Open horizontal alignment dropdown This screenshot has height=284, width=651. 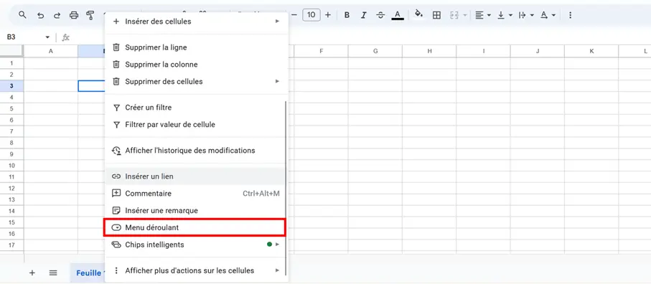point(483,15)
